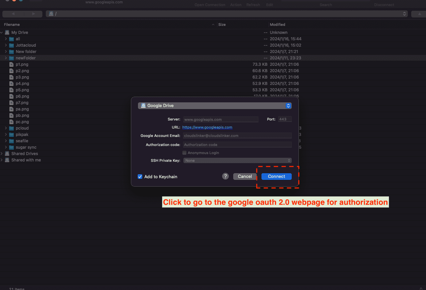Open the Google Drive protocol dropdown
426x290 pixels.
[x=215, y=105]
